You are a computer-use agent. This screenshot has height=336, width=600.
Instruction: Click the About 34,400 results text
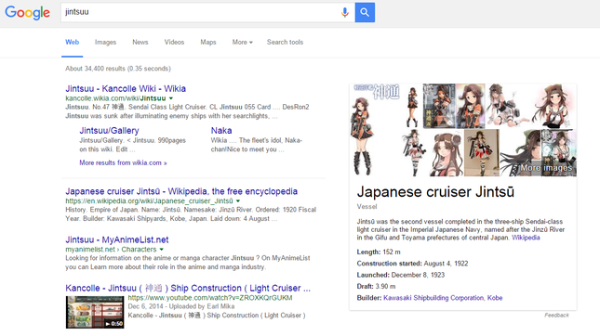click(x=118, y=69)
